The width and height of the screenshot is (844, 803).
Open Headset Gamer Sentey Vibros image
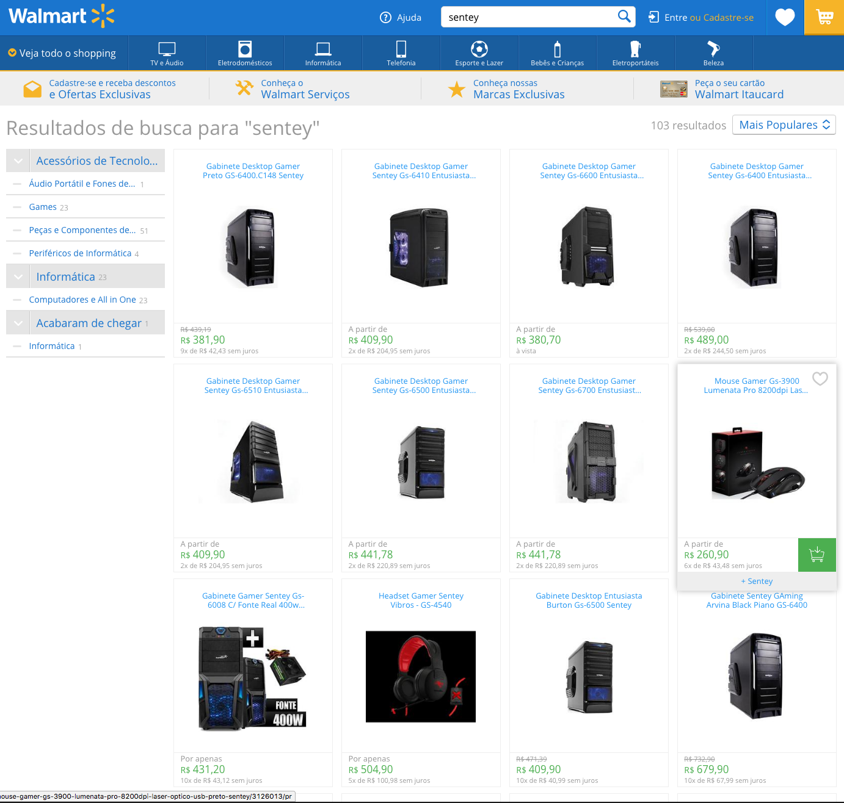421,677
